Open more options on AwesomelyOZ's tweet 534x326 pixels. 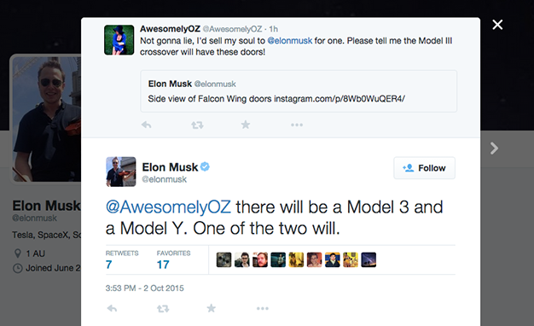pos(297,125)
